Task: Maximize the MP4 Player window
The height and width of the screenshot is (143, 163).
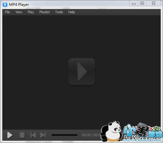Action: click(x=142, y=3)
